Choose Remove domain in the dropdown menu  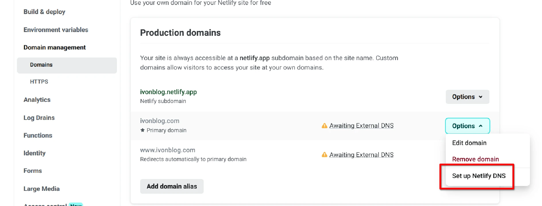pos(475,159)
